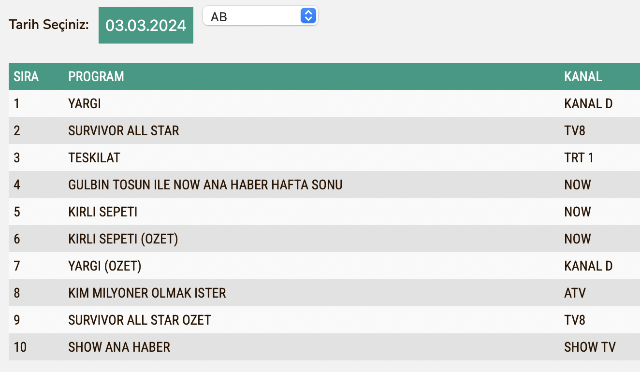Screen dimensions: 640x372
Task: Open the AB category dropdown
Action: pos(260,16)
